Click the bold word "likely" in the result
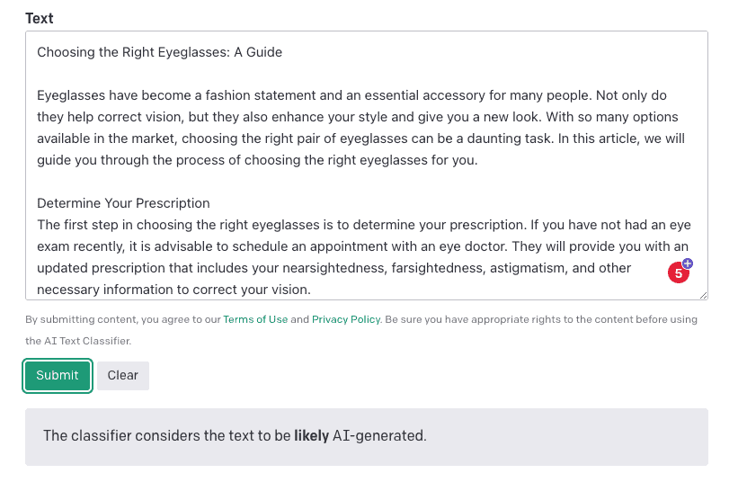The height and width of the screenshot is (491, 738). [x=311, y=436]
